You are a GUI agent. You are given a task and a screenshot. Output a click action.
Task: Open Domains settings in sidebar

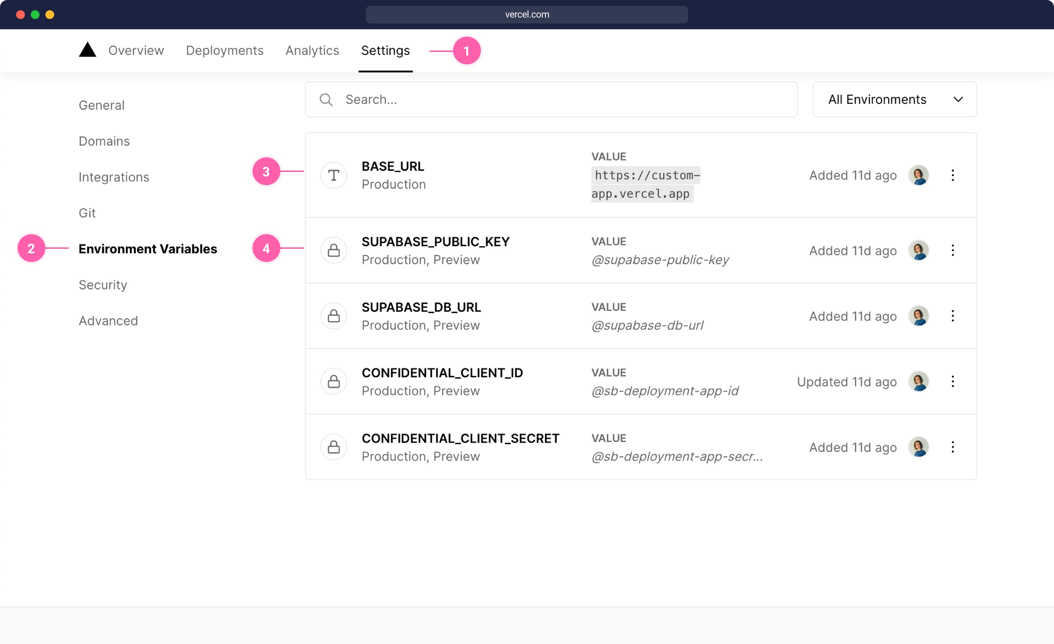click(104, 141)
